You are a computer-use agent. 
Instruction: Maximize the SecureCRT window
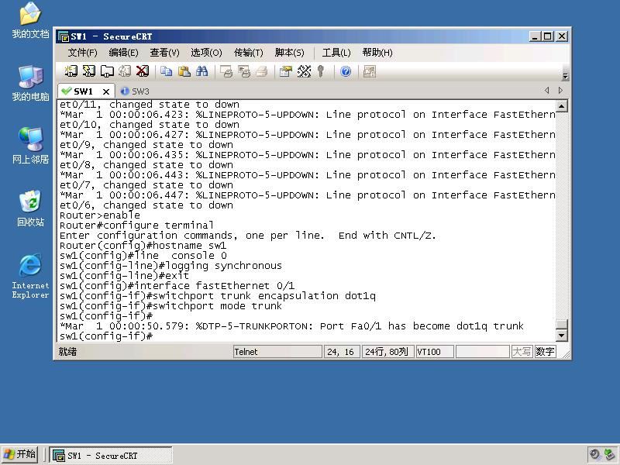(548, 36)
